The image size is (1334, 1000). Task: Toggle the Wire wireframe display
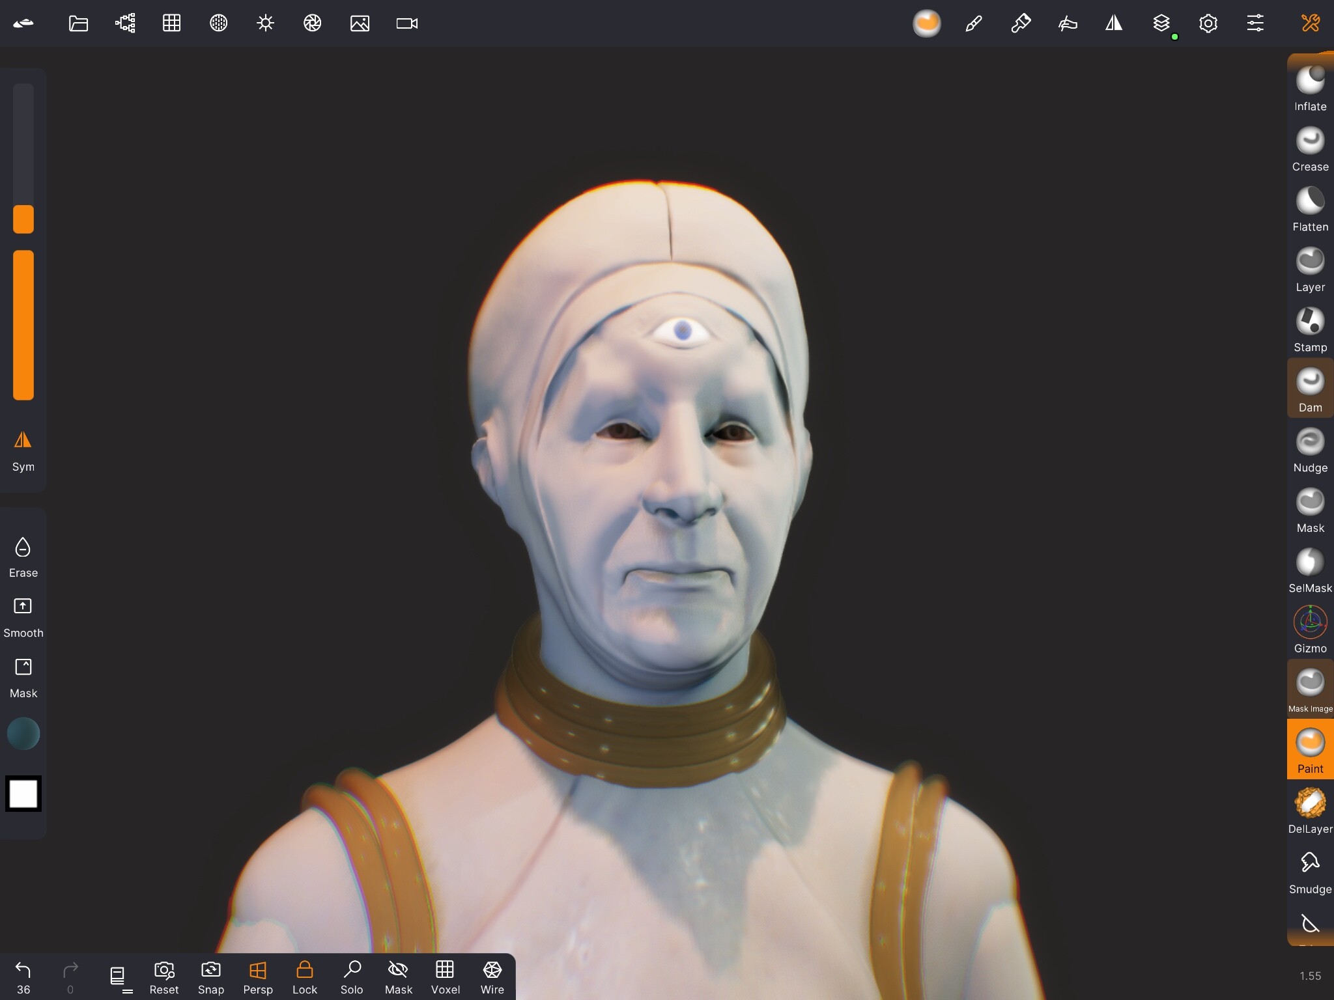click(x=492, y=978)
